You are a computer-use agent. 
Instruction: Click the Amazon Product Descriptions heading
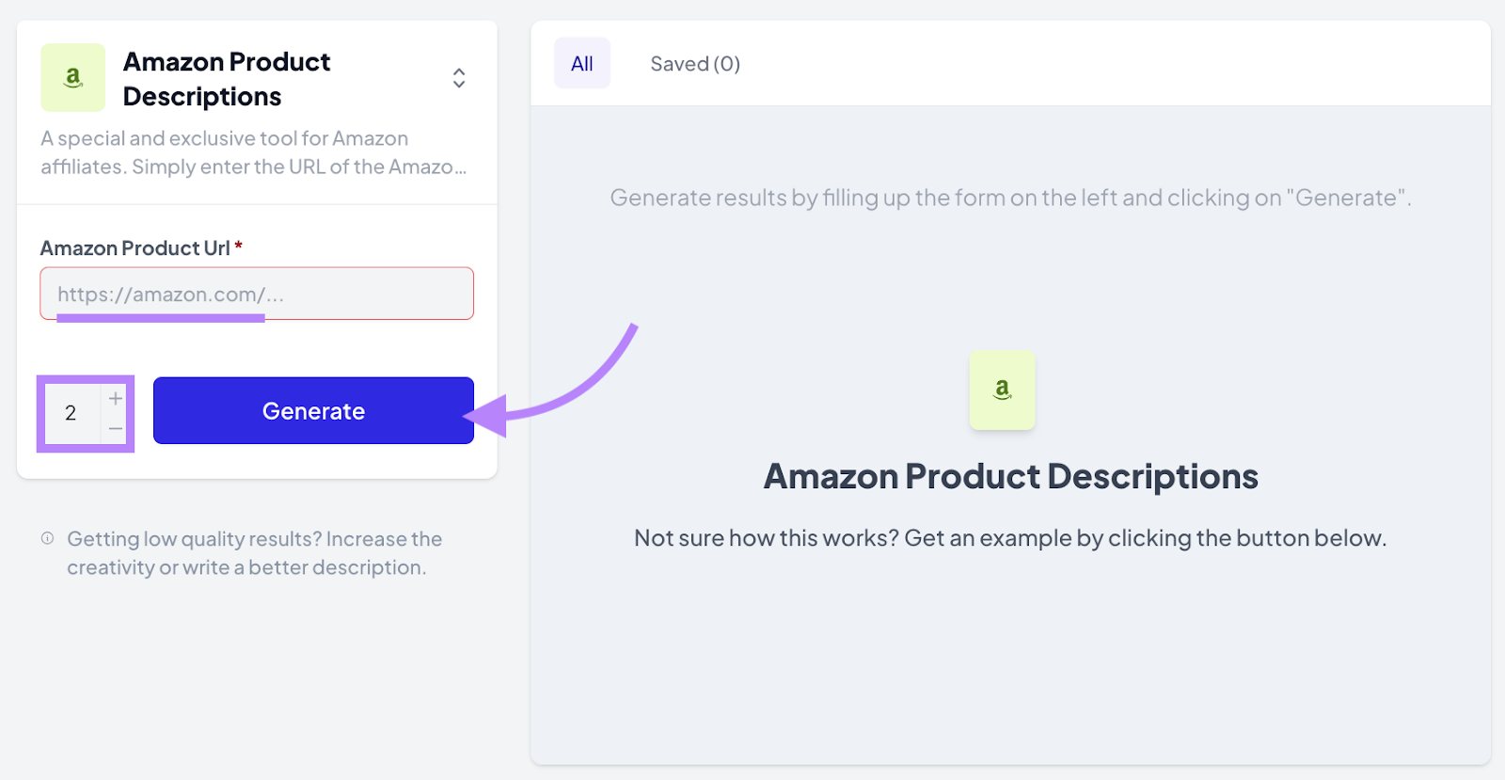click(227, 77)
